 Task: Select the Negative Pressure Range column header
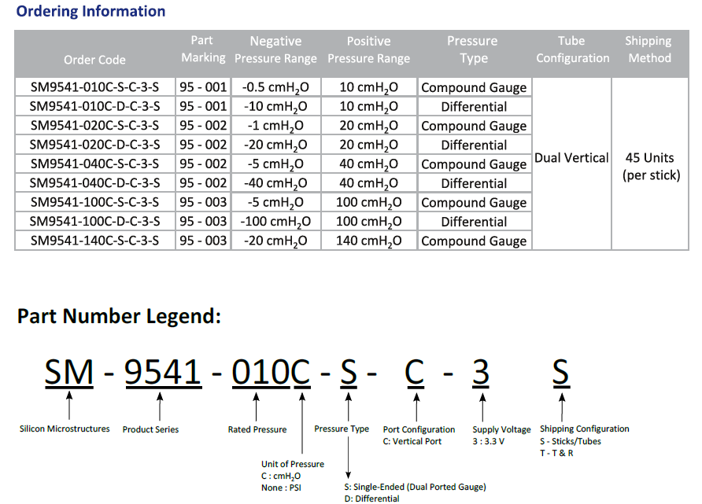[275, 50]
